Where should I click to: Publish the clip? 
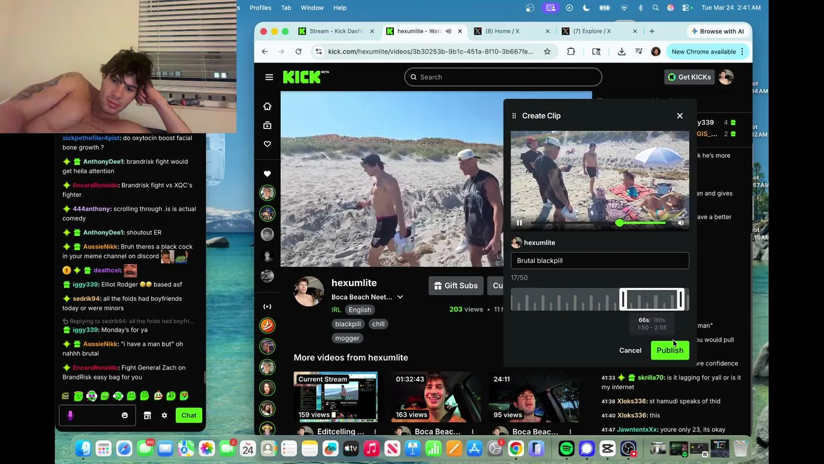pyautogui.click(x=669, y=351)
